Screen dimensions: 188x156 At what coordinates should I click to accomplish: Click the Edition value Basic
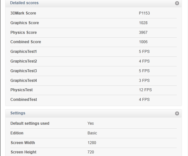pyautogui.click(x=92, y=133)
